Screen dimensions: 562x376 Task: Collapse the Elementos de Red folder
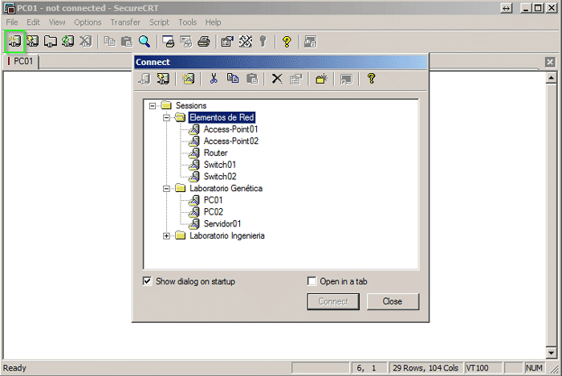click(x=166, y=117)
